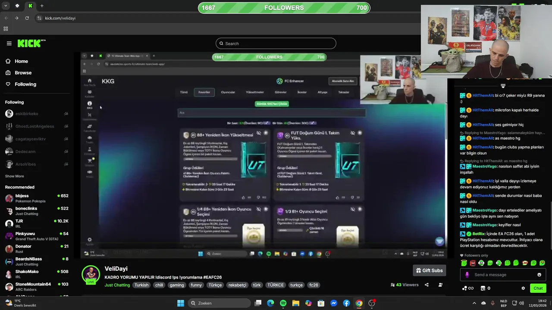Click HitThemAll in R9 chat message

(483, 96)
